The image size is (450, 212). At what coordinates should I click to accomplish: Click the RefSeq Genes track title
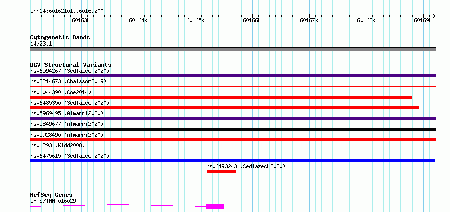tap(52, 195)
